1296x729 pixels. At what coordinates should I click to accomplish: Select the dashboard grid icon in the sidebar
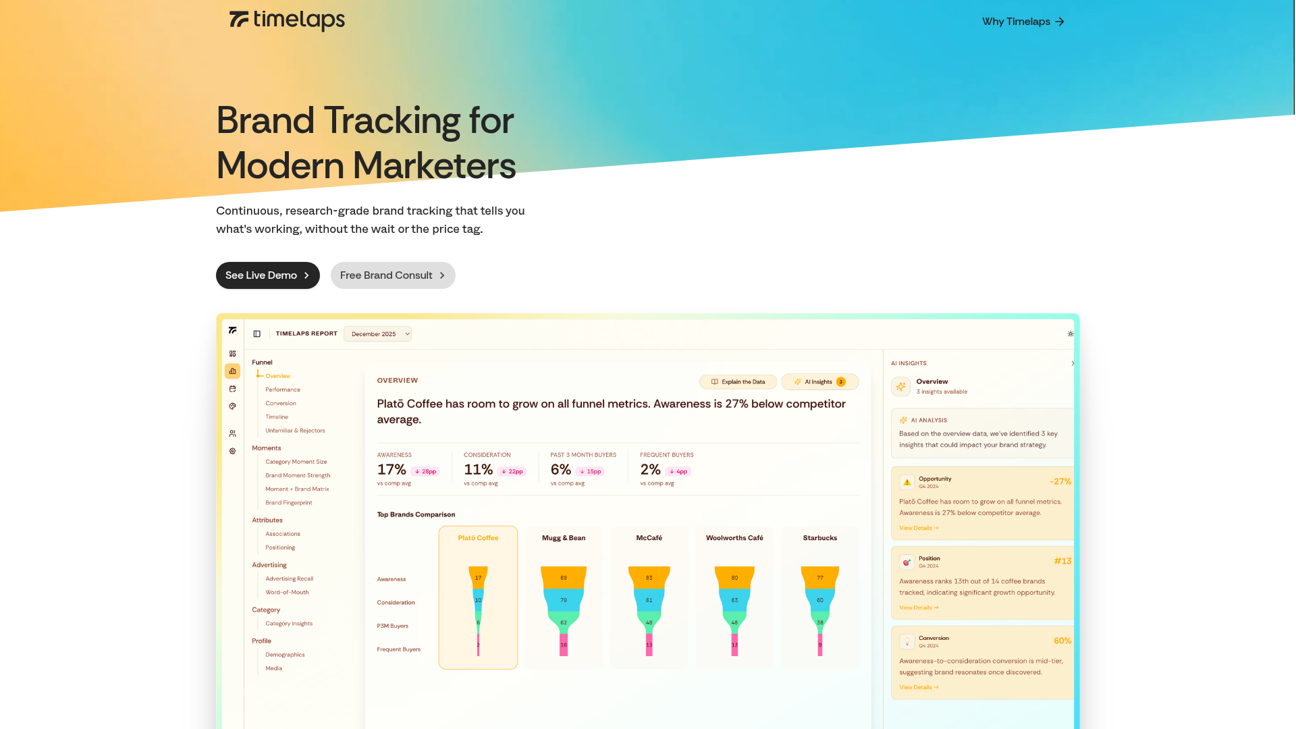pos(232,353)
